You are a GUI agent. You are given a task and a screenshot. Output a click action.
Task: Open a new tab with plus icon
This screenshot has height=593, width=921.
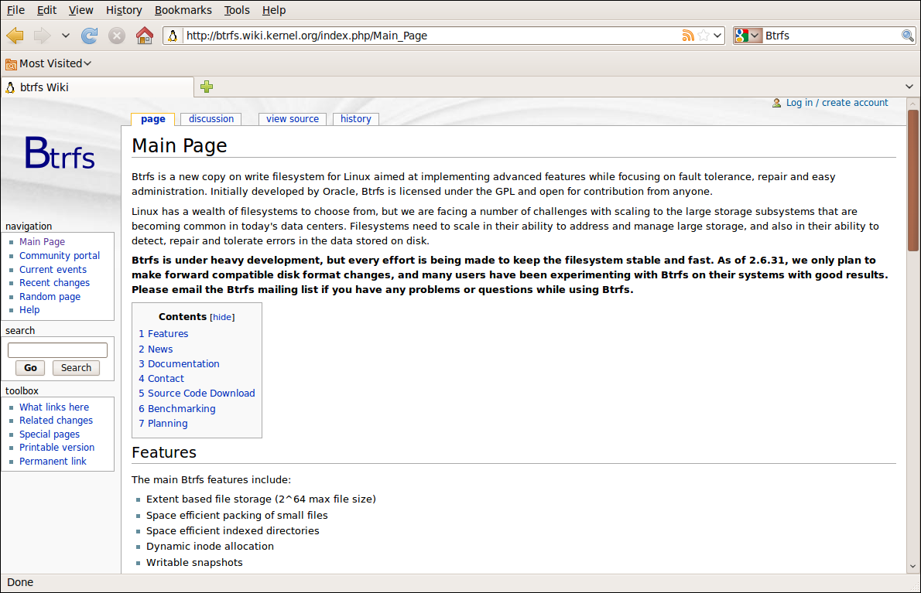point(206,87)
